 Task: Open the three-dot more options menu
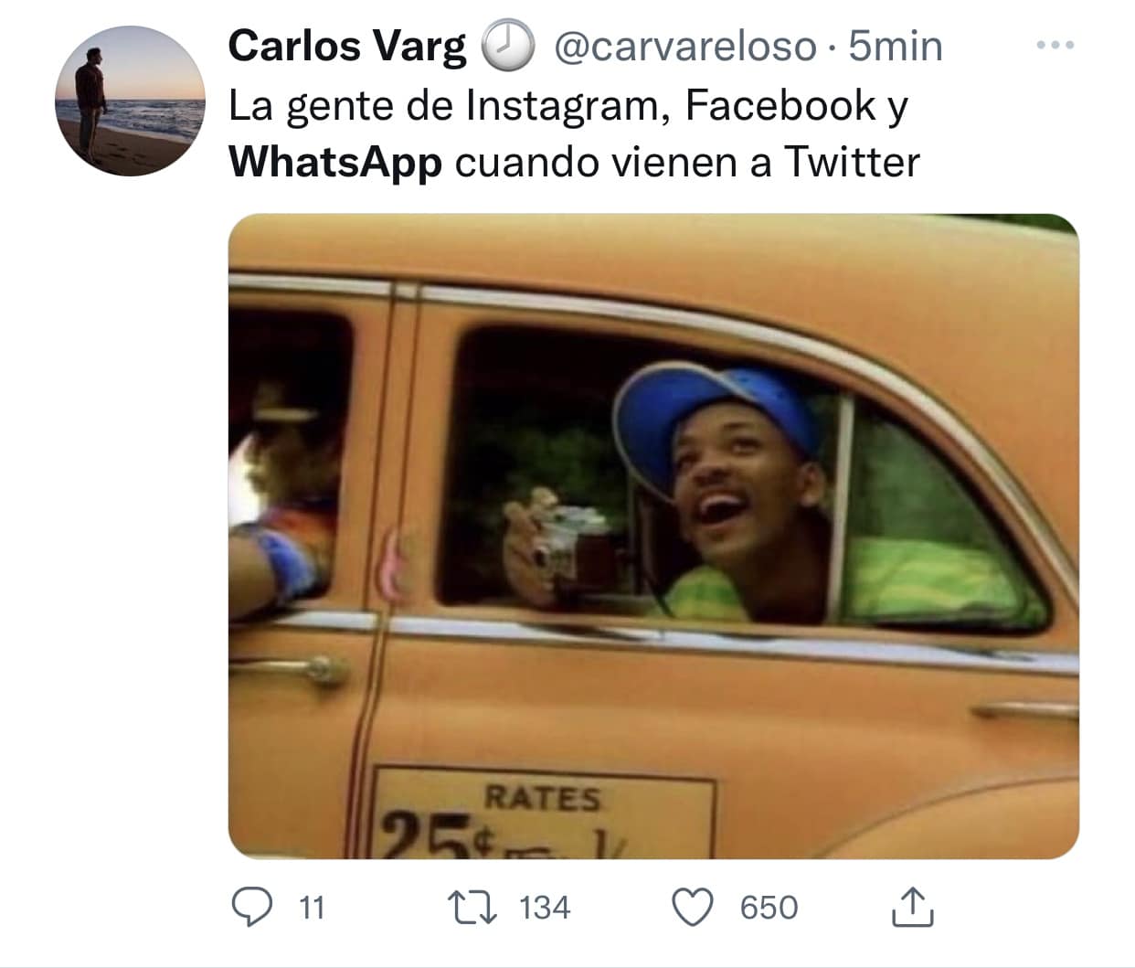coord(1055,45)
